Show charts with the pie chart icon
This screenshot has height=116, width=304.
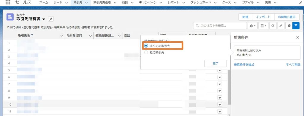(289, 26)
